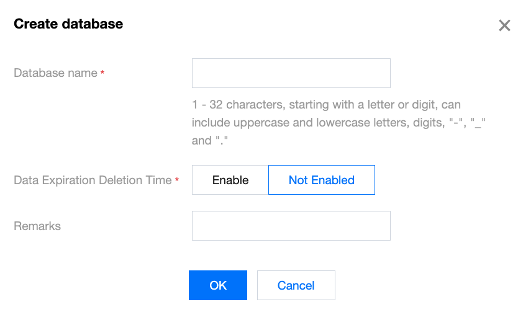This screenshot has height=320, width=518.
Task: Click the Cancel button
Action: point(296,285)
